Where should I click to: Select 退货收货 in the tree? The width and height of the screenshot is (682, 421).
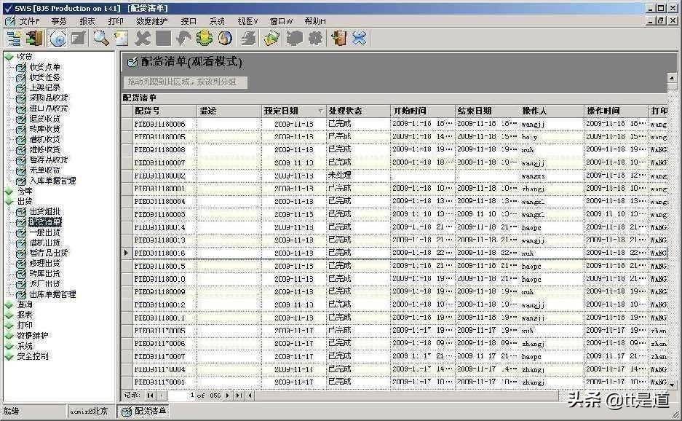pos(45,119)
